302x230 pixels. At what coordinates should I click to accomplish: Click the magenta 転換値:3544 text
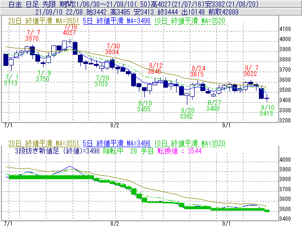[x=180, y=151]
